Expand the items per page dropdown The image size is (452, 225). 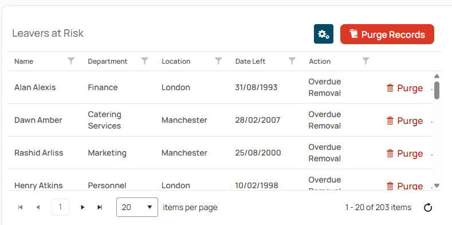137,207
